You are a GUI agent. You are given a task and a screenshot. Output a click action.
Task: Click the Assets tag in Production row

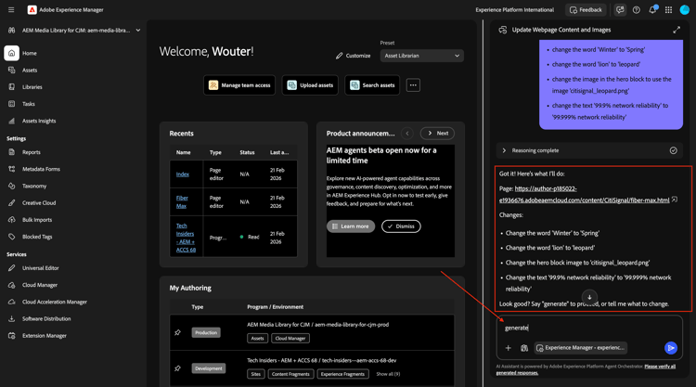pyautogui.click(x=257, y=338)
